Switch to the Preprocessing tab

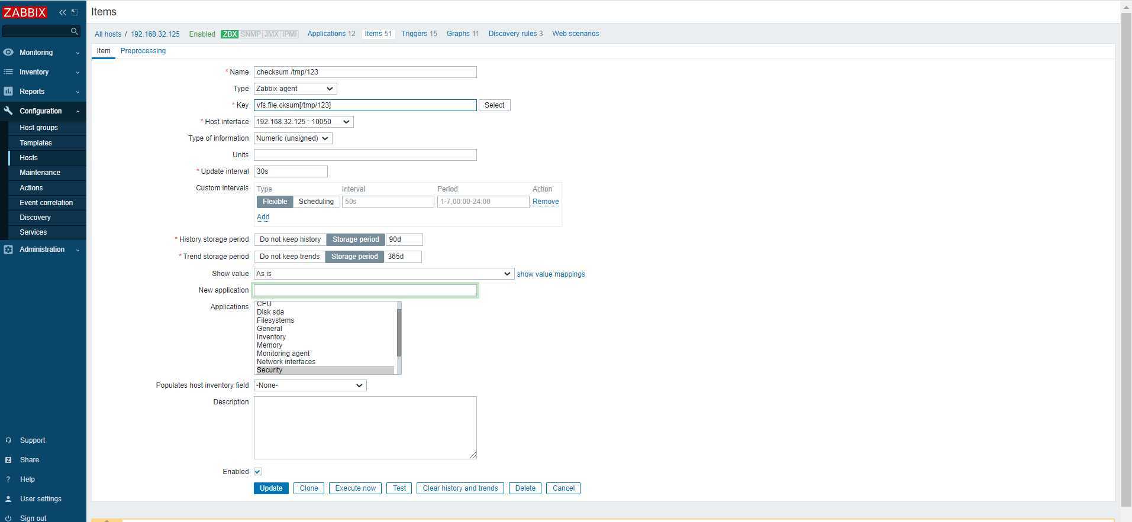point(143,51)
